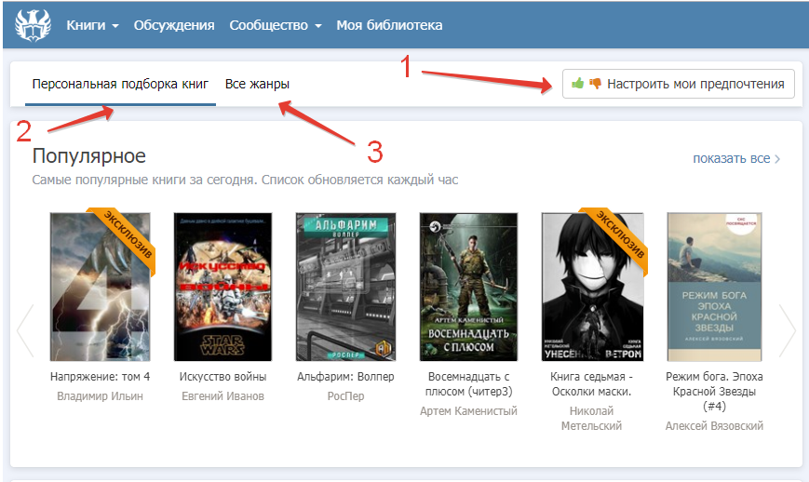Select the Восемнадцать с плюсом cover image
The width and height of the screenshot is (809, 482).
(x=469, y=287)
